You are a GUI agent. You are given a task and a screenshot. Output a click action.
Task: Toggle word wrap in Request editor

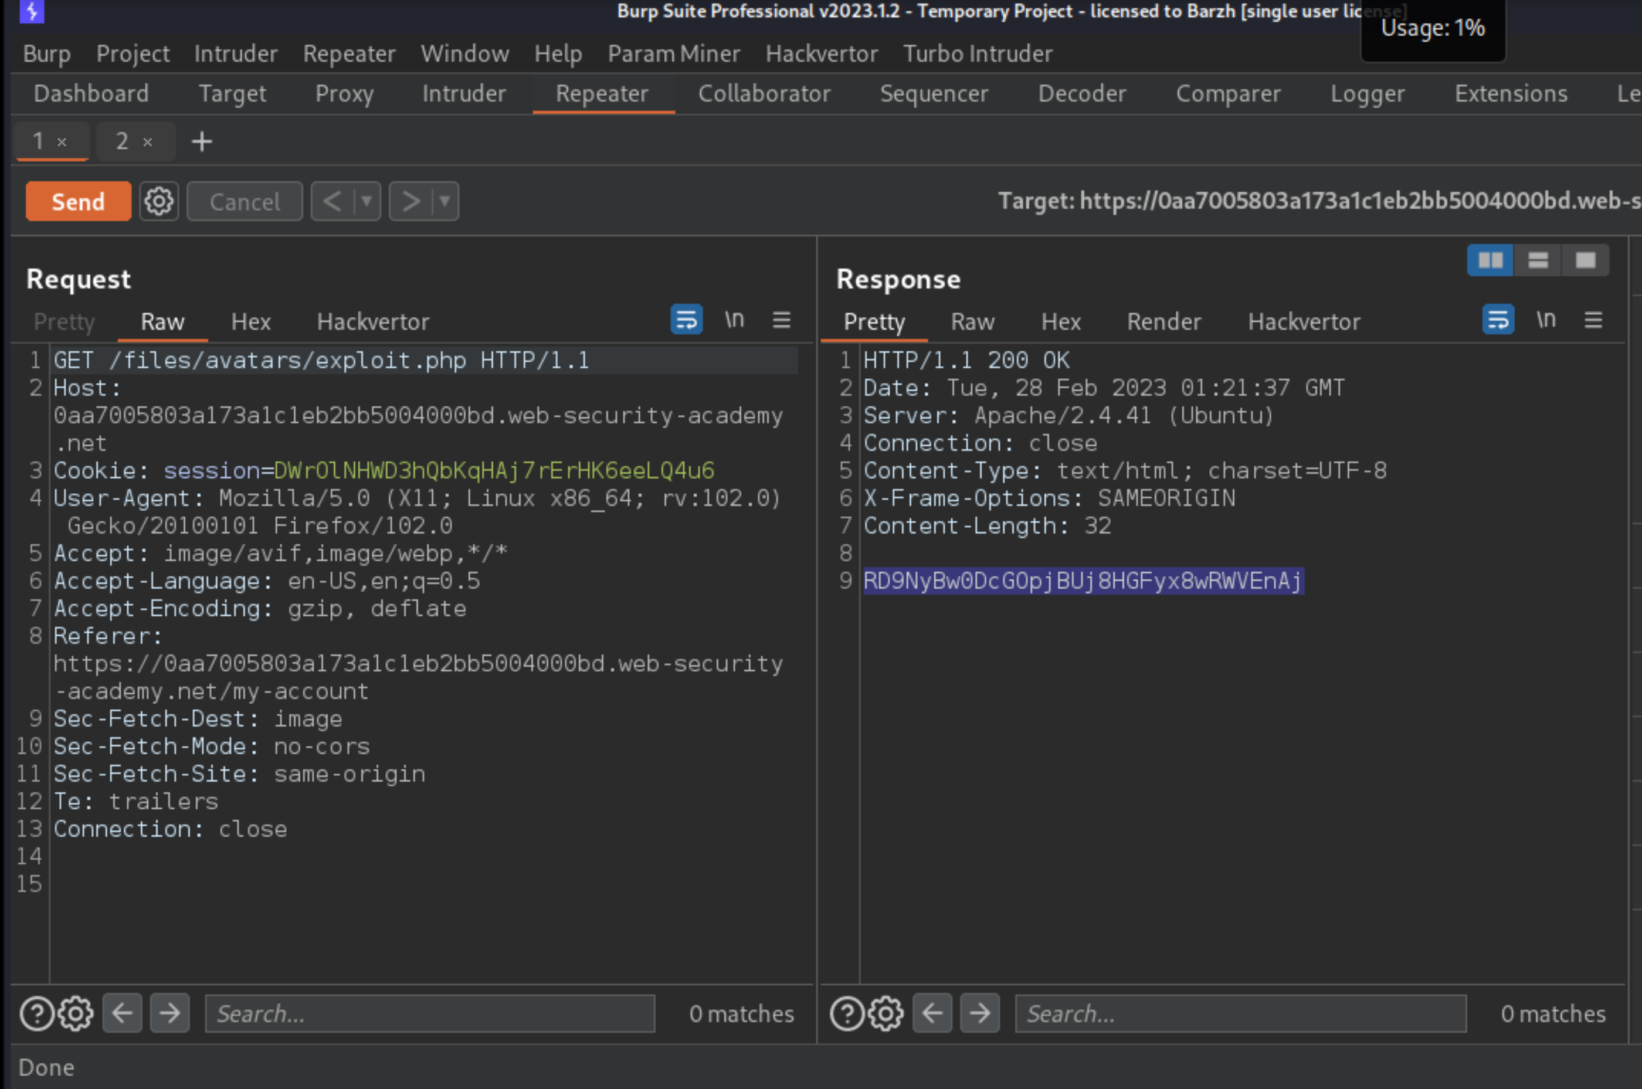(686, 320)
